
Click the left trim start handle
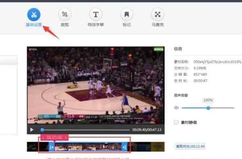click(52, 147)
